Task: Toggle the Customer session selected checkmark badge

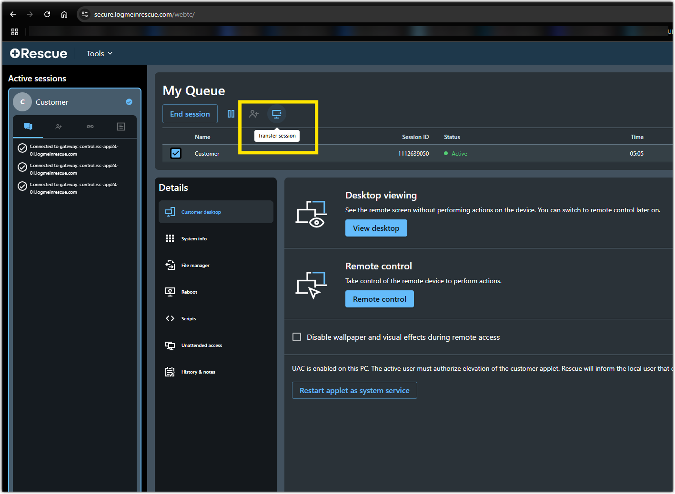Action: [129, 102]
